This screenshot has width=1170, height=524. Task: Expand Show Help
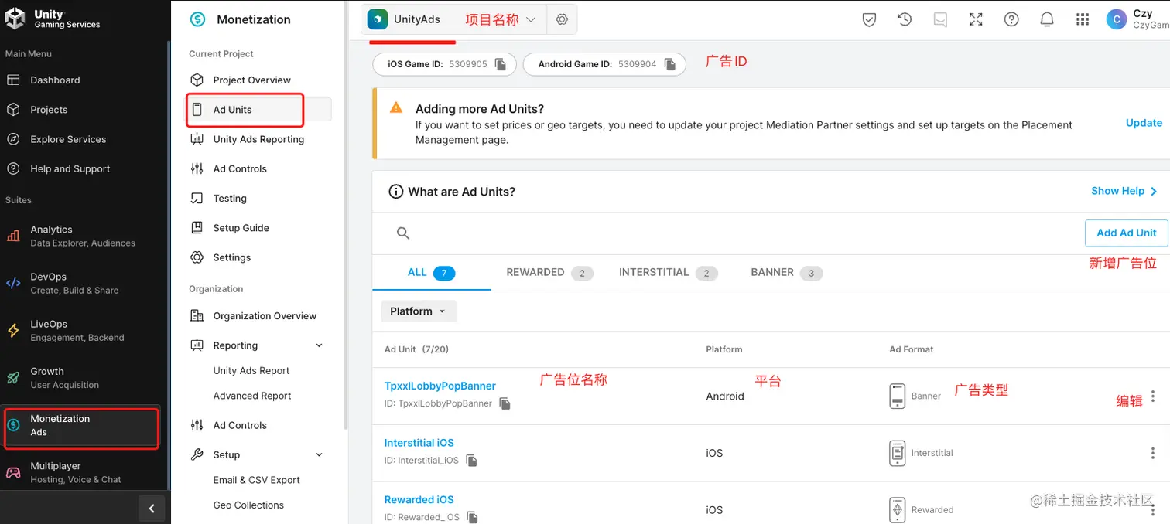coord(1124,191)
